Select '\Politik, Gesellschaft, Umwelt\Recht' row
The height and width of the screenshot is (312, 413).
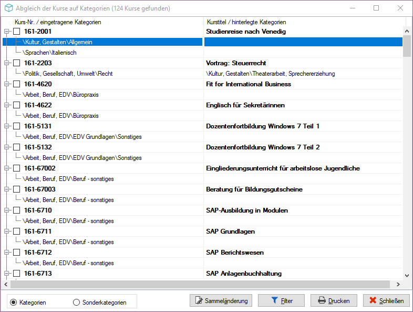[68, 74]
